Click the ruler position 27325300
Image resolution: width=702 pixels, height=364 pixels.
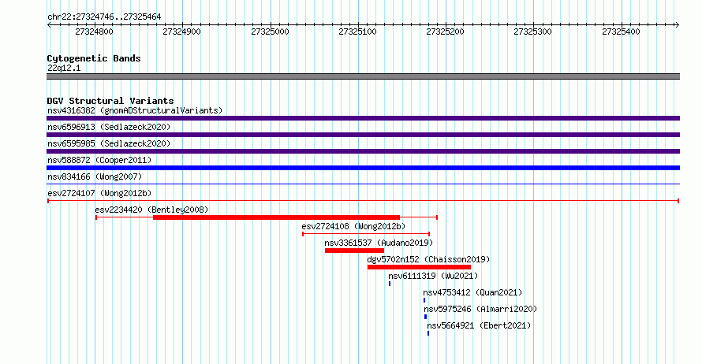point(532,32)
